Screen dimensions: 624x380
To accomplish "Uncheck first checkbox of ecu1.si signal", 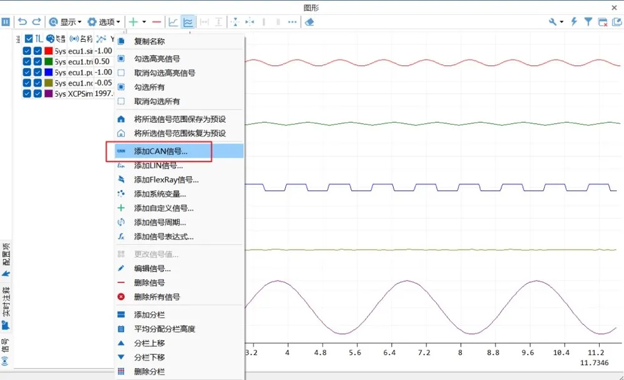I will click(x=27, y=51).
